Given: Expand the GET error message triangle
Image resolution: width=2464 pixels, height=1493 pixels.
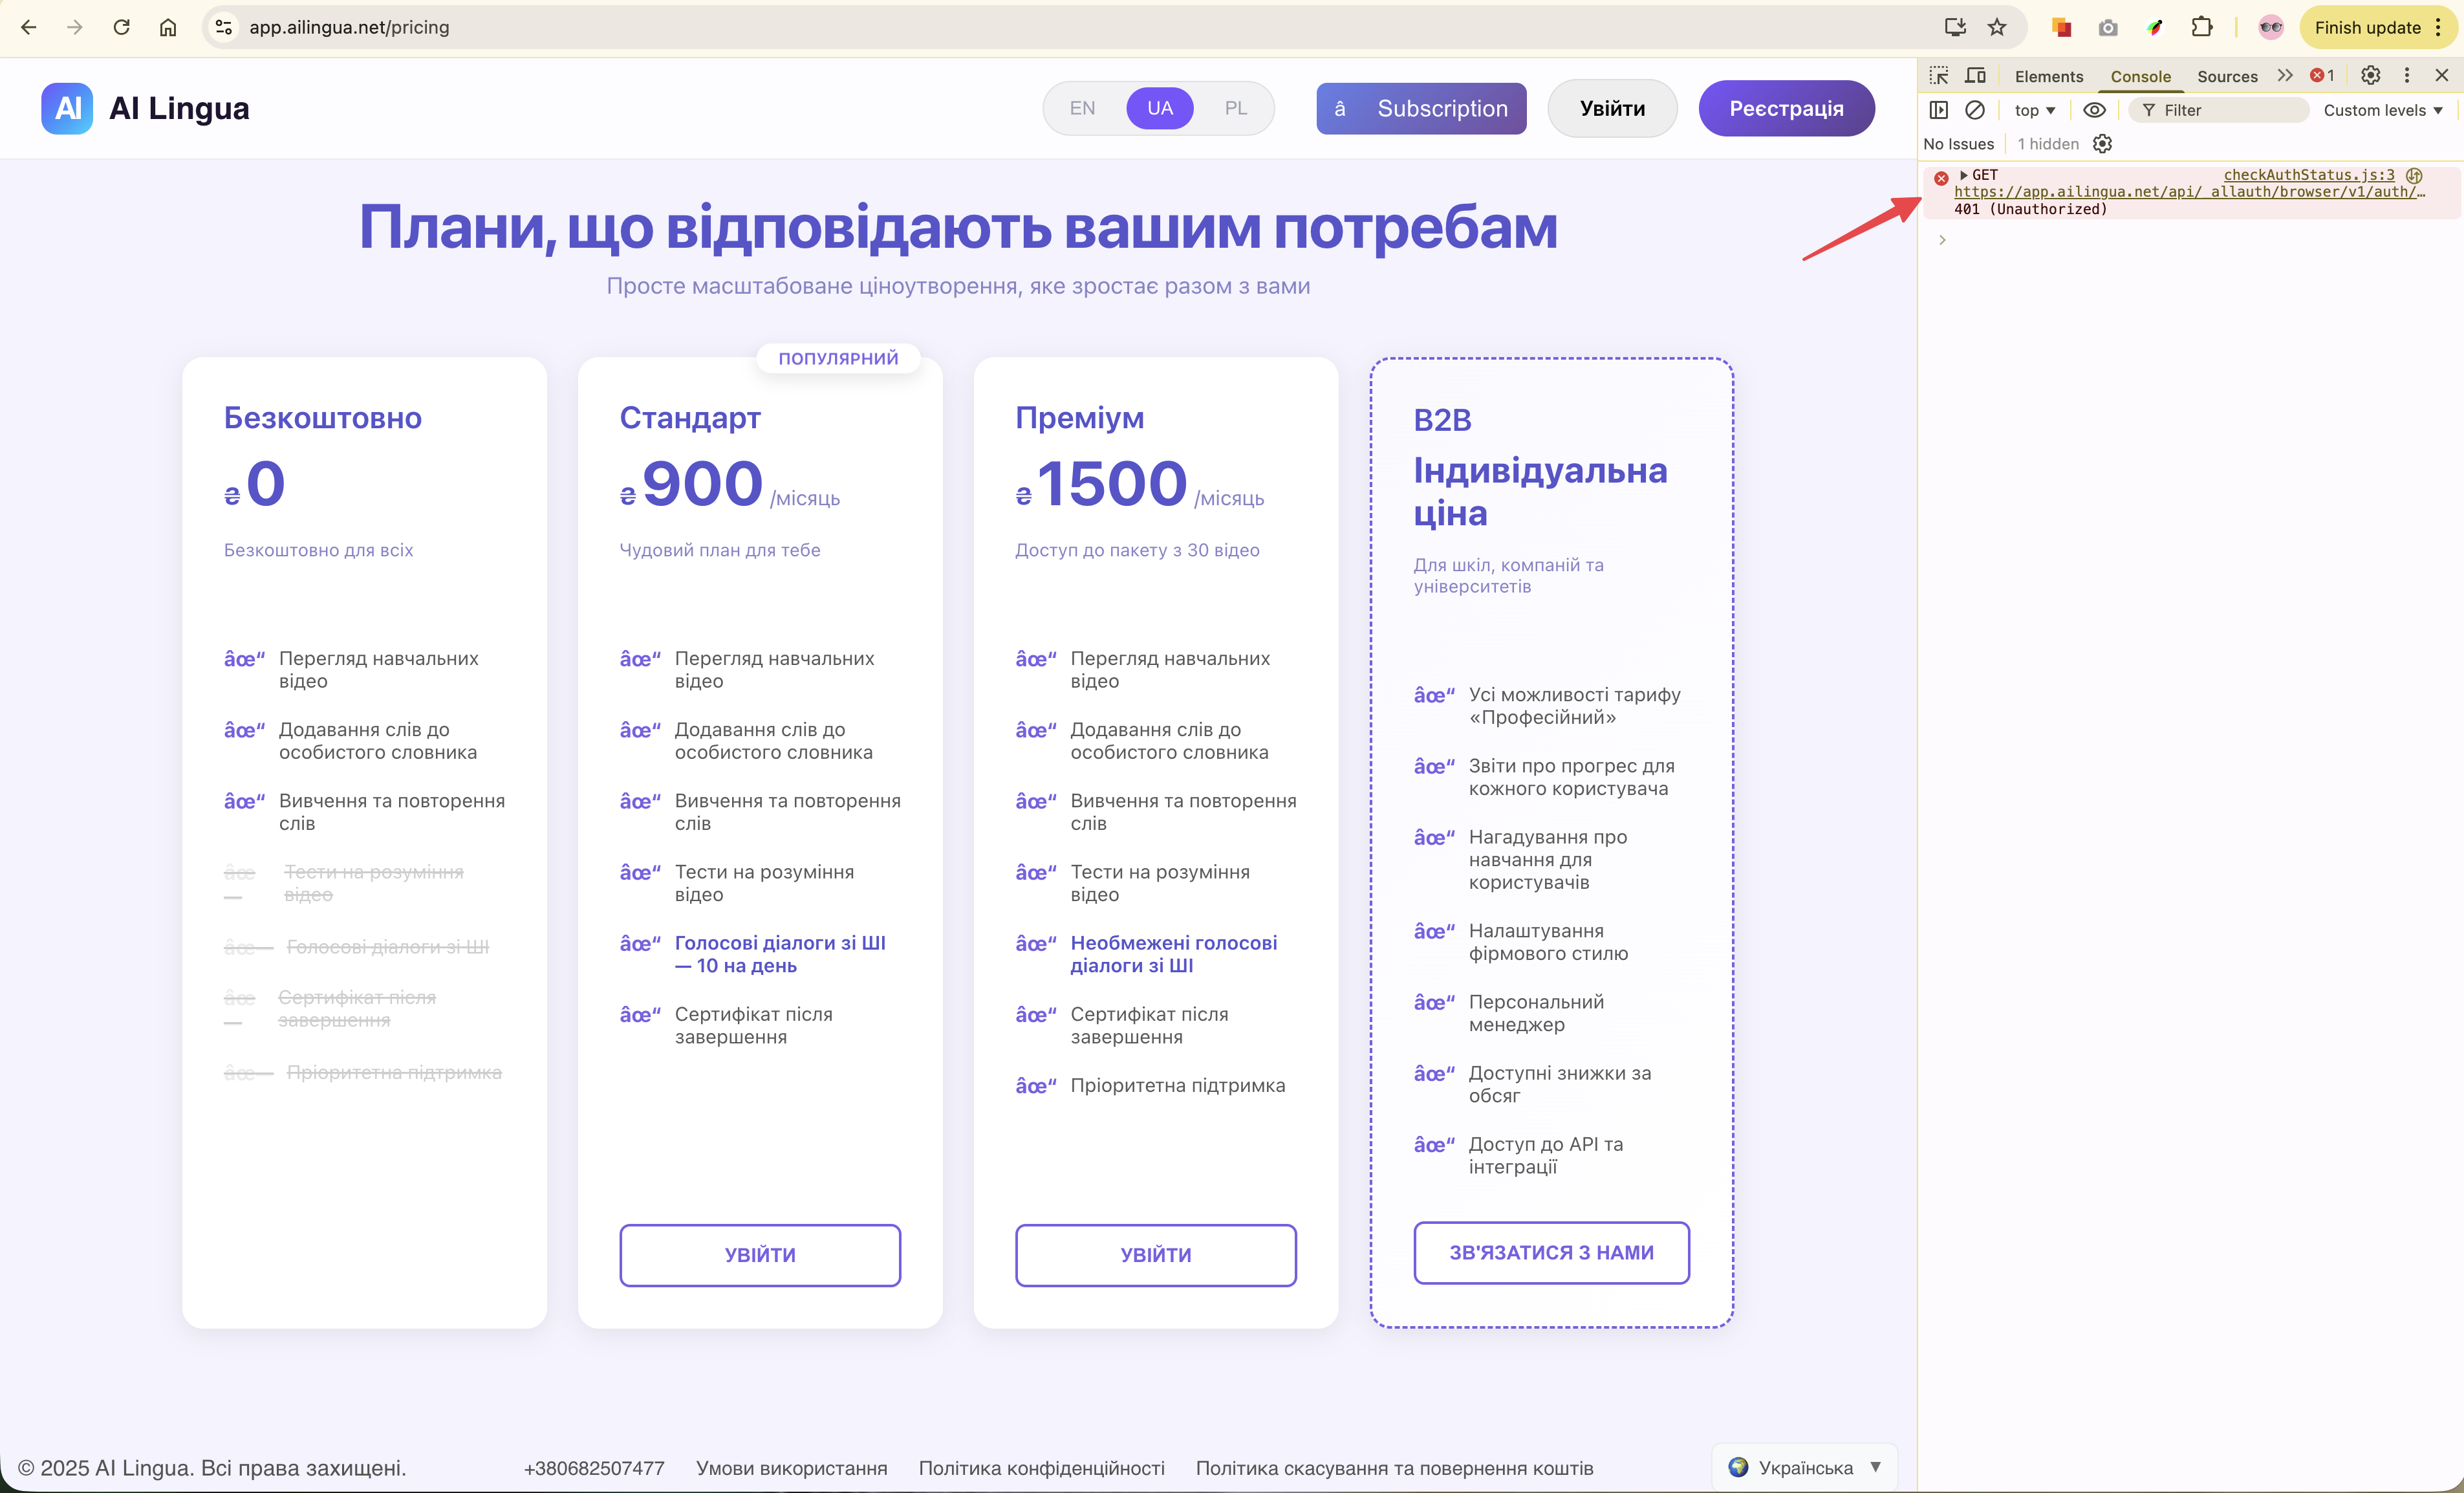Looking at the screenshot, I should point(1964,175).
